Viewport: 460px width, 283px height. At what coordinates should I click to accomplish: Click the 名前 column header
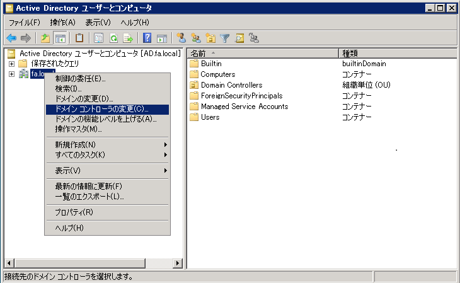point(263,53)
